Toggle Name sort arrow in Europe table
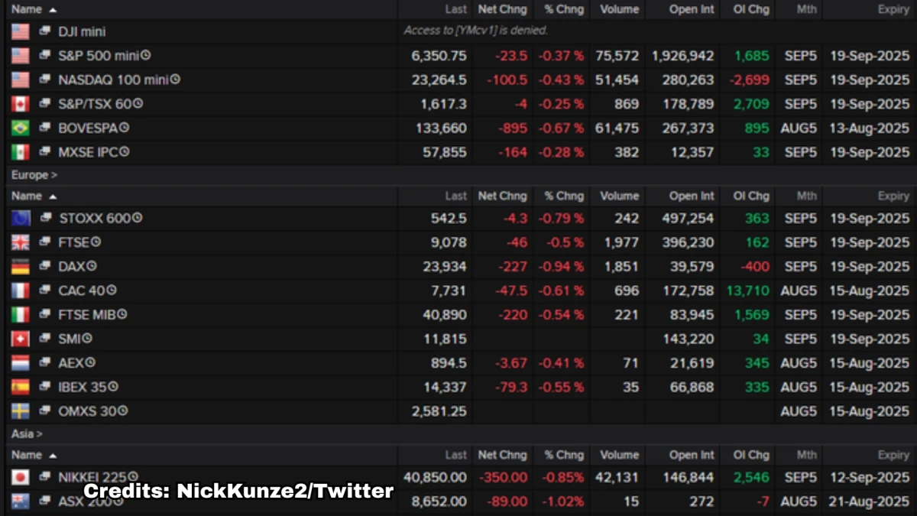 click(53, 196)
